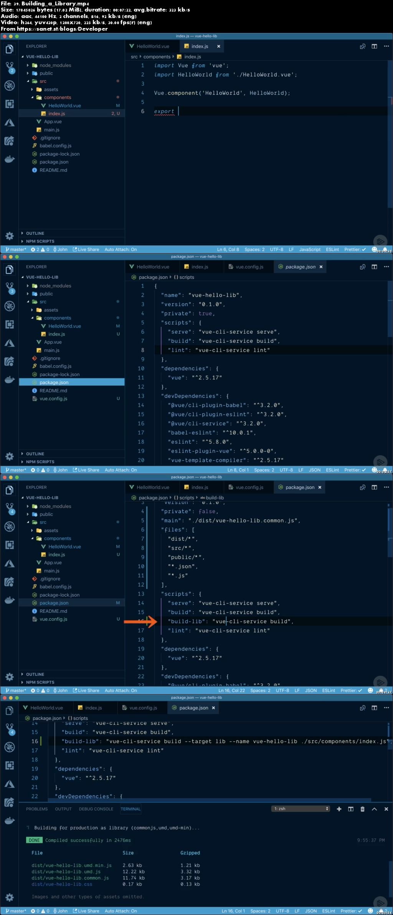Open Explorer view in the index.js window
The width and height of the screenshot is (393, 915).
tap(10, 49)
